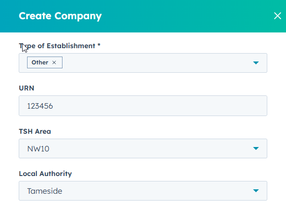This screenshot has width=286, height=207.
Task: Click the Other tag label
Action: (40, 62)
